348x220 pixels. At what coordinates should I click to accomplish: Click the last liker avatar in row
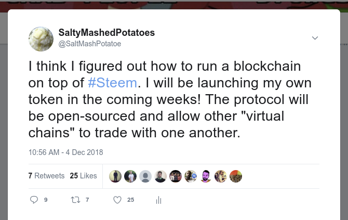[236, 176]
